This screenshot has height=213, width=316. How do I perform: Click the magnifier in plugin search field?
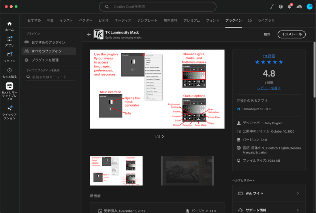pos(28,77)
